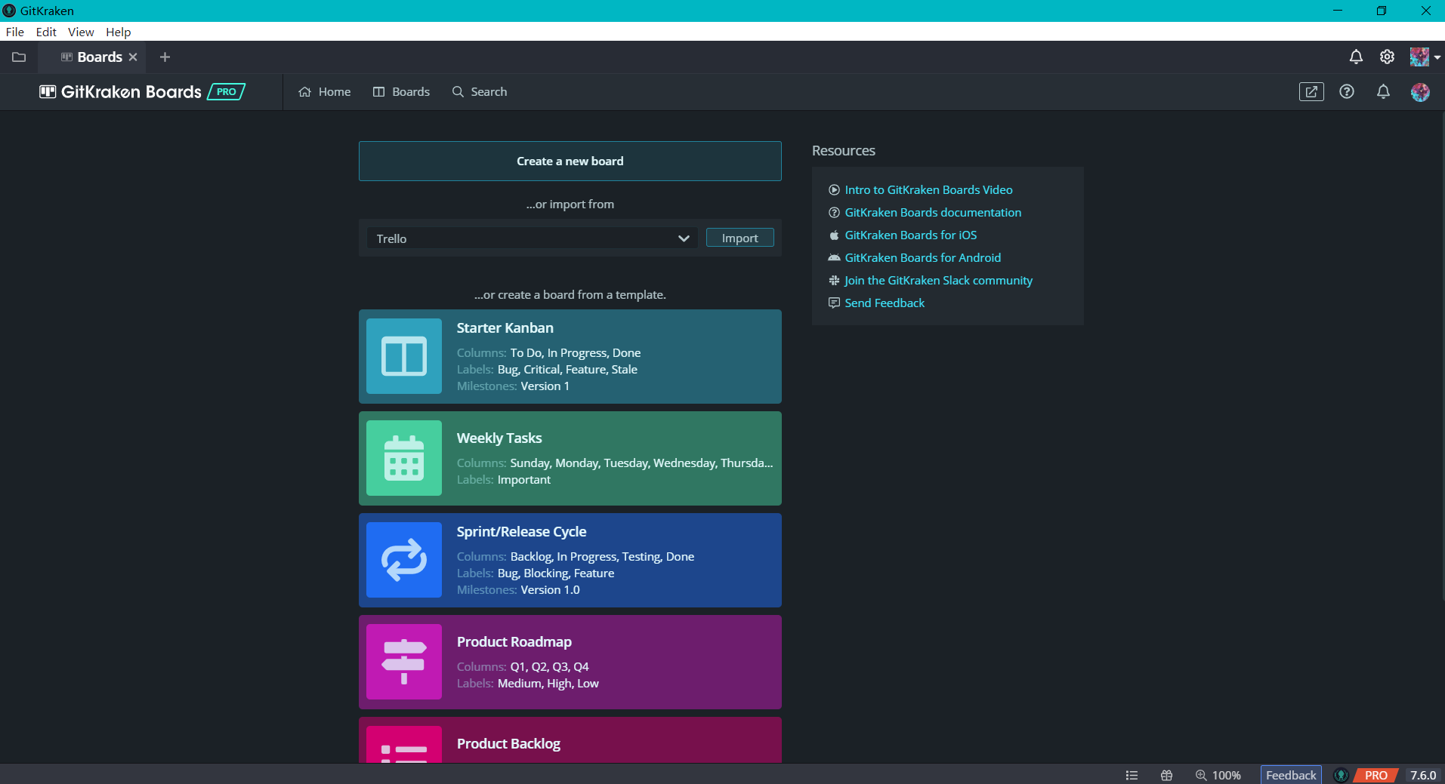Open the File menu

pos(15,32)
